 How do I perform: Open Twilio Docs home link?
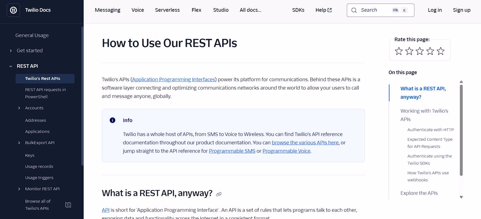tap(38, 10)
